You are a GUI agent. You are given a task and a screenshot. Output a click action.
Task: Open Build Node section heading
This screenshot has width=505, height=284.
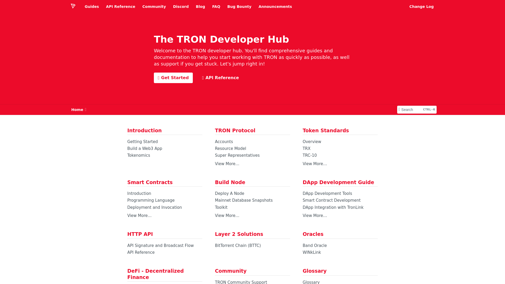[230, 182]
